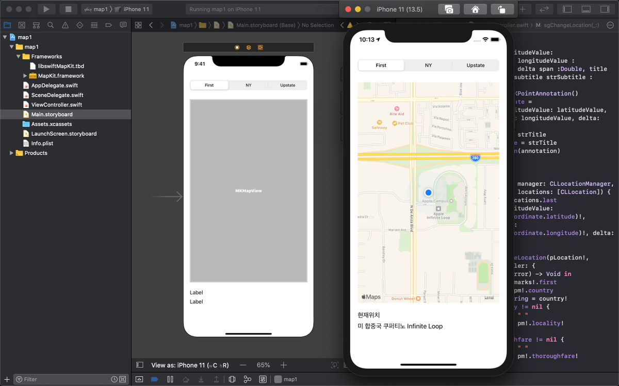Collapse the Frameworks folder

[19, 57]
